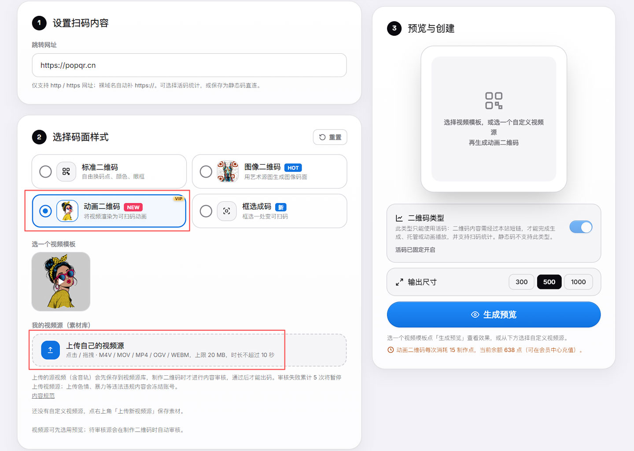This screenshot has height=451, width=634.
Task: Click the 框选成码 scan frame icon
Action: tap(226, 211)
